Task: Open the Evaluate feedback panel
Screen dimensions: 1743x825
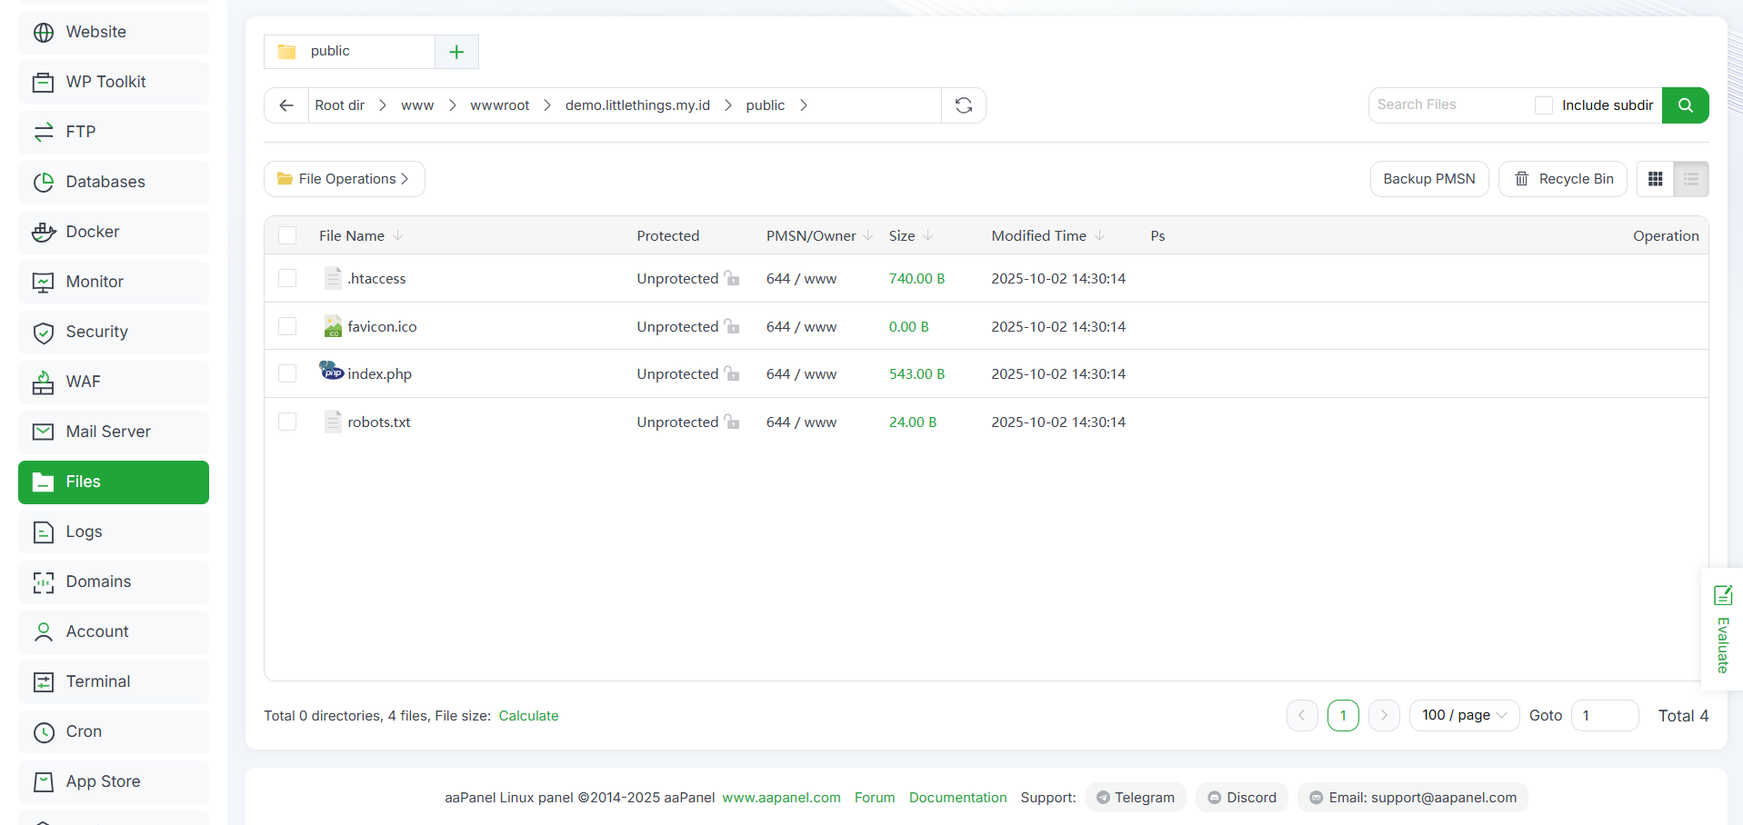Action: pos(1722,629)
